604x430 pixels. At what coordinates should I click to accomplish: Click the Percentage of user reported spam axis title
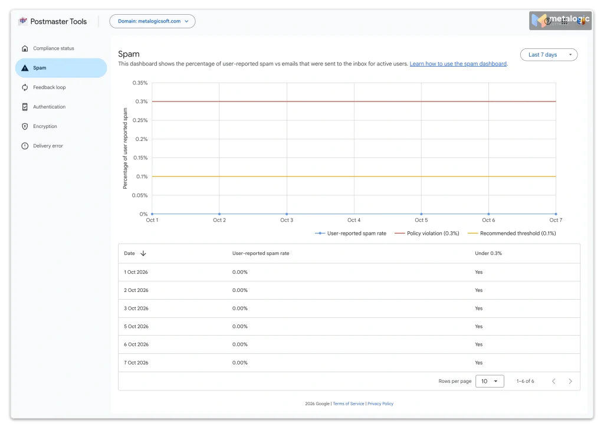click(125, 148)
